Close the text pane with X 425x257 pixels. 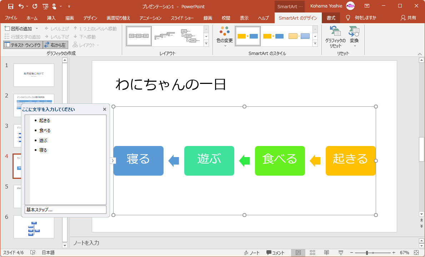click(x=105, y=109)
